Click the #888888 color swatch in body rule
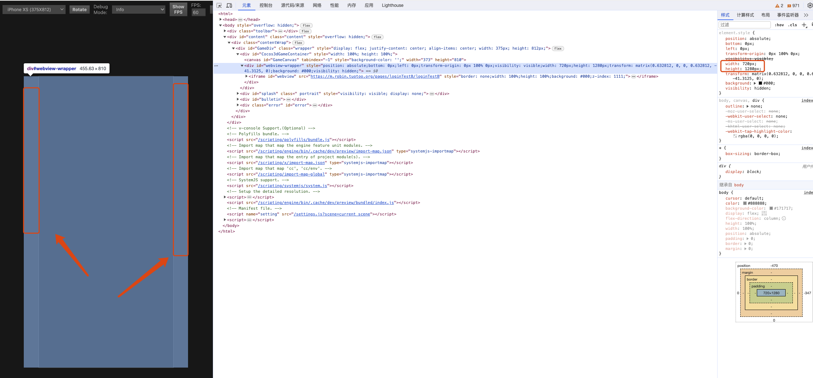Screen dimensions: 813x378 [x=745, y=203]
